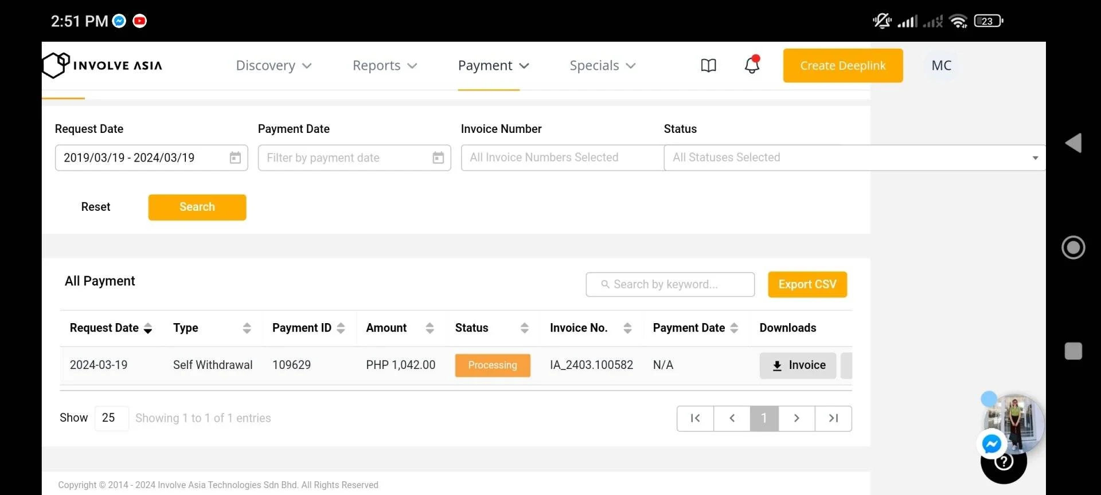Export payments with Export CSV
The width and height of the screenshot is (1101, 495).
click(807, 284)
